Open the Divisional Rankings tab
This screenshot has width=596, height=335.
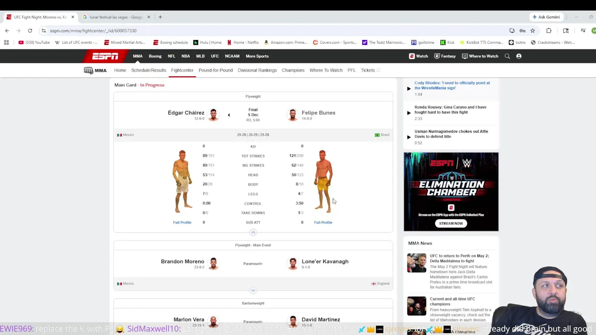click(257, 70)
